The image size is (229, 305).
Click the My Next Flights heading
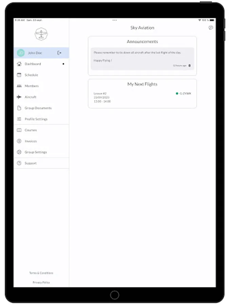(142, 84)
